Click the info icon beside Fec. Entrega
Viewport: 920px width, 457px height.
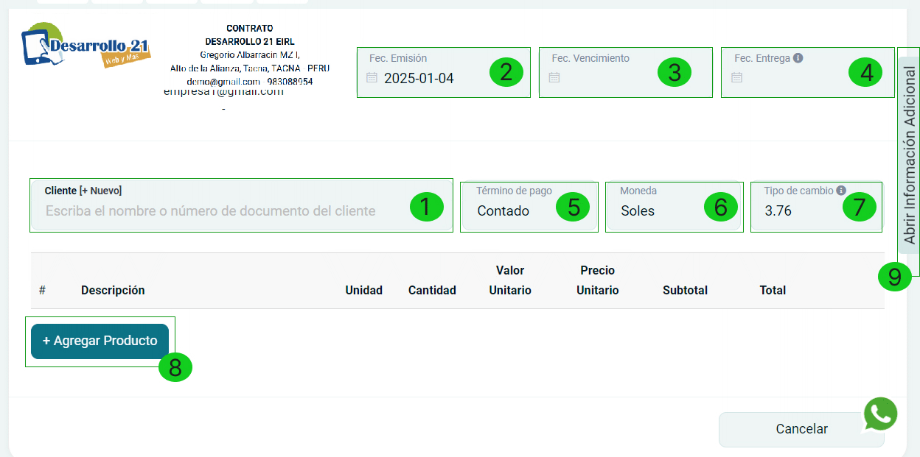tap(798, 58)
